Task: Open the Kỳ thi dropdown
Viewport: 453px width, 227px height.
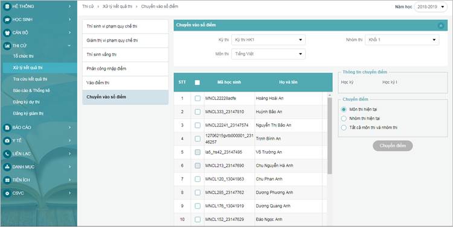Action: point(268,40)
